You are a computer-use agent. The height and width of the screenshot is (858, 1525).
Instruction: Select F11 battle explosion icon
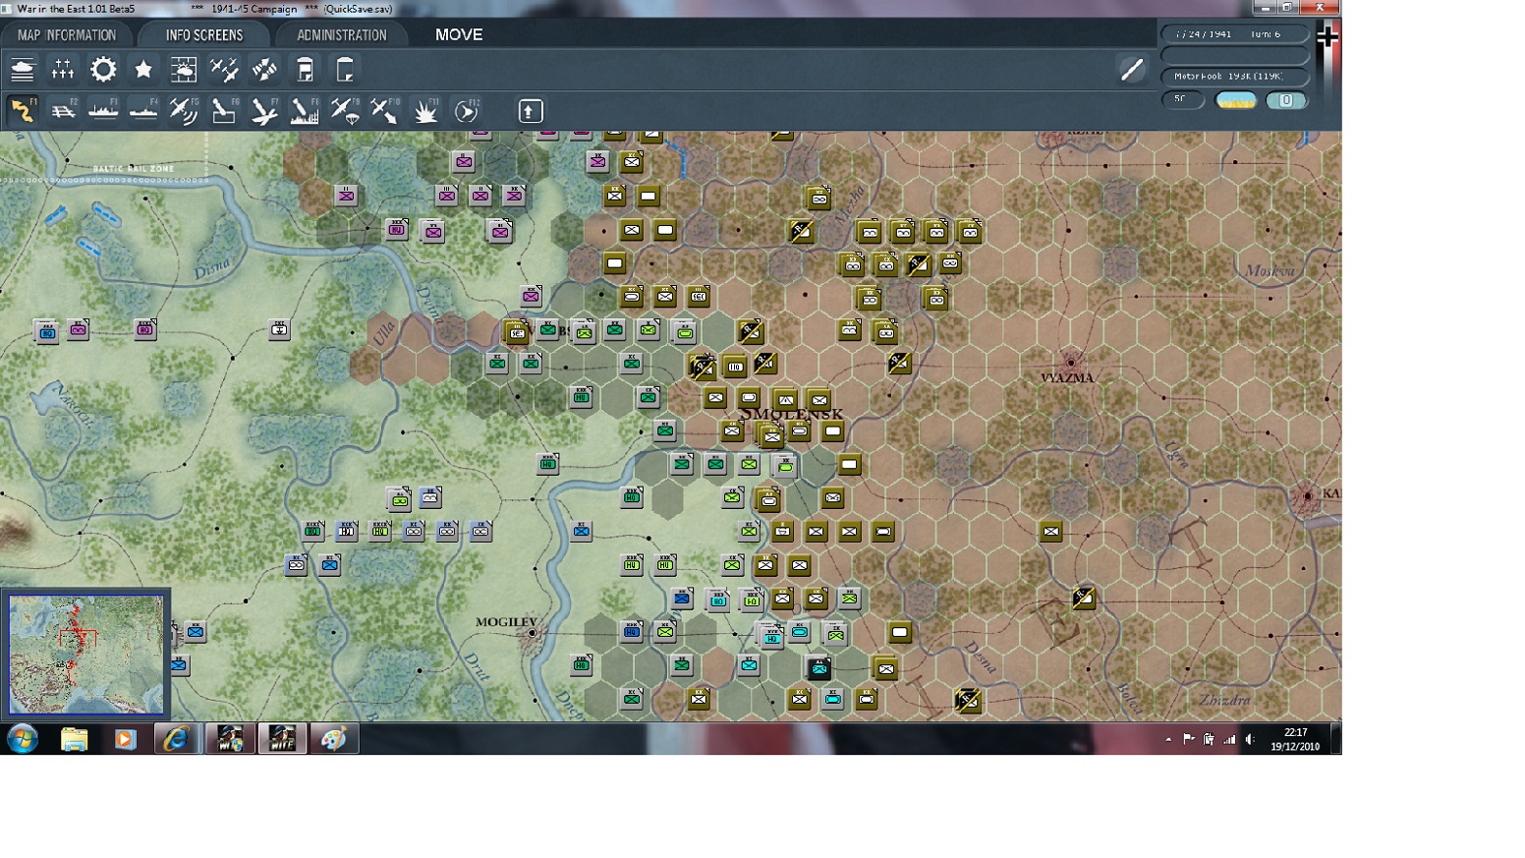click(x=425, y=111)
